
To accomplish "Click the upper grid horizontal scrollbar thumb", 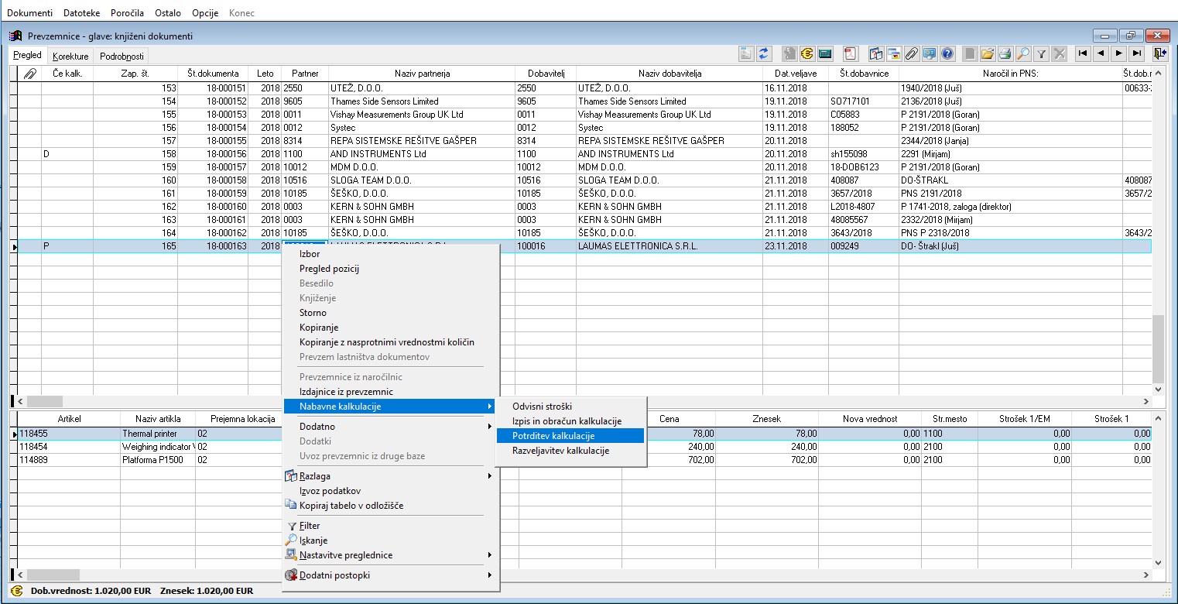I will click(45, 402).
